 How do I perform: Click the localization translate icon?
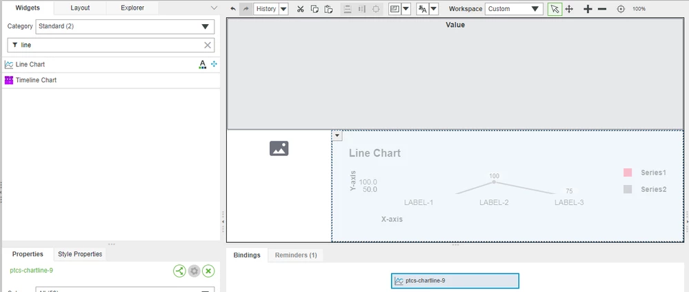[x=422, y=9]
